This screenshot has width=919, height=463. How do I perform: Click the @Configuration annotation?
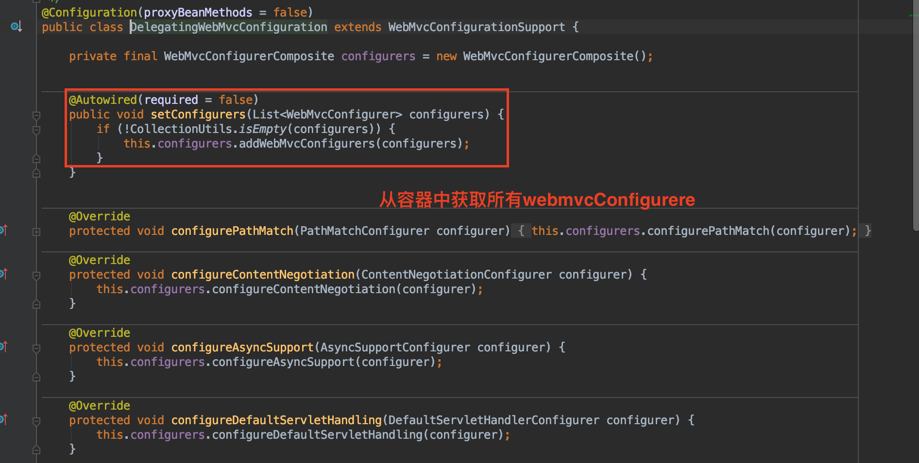(x=89, y=12)
